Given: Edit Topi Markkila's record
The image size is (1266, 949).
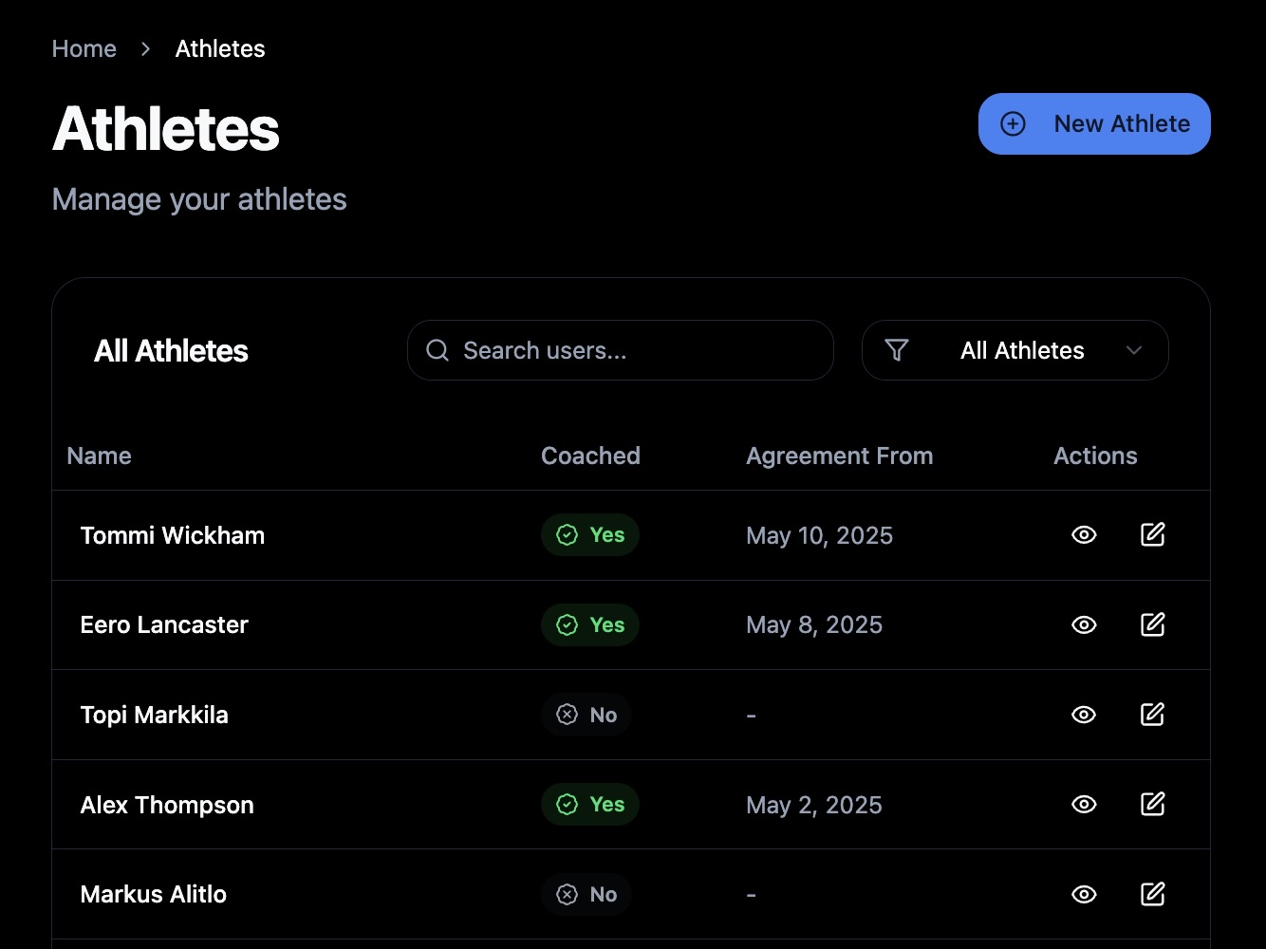Looking at the screenshot, I should (1152, 715).
